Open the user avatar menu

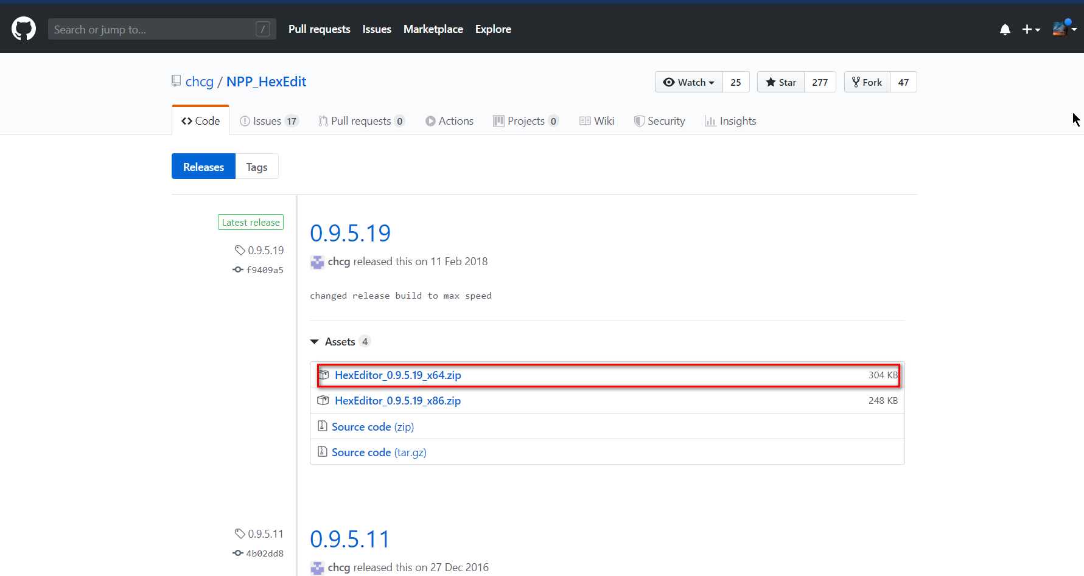pyautogui.click(x=1064, y=29)
